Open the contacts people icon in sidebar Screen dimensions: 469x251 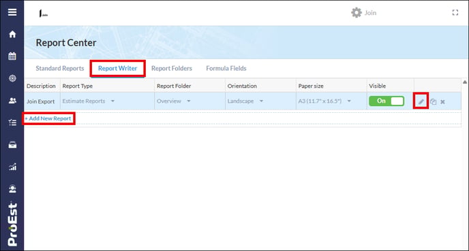coord(12,101)
